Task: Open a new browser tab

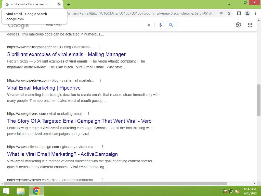Action: [69, 4]
